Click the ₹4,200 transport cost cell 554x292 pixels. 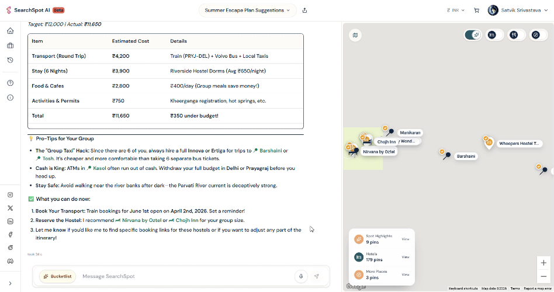(x=121, y=56)
